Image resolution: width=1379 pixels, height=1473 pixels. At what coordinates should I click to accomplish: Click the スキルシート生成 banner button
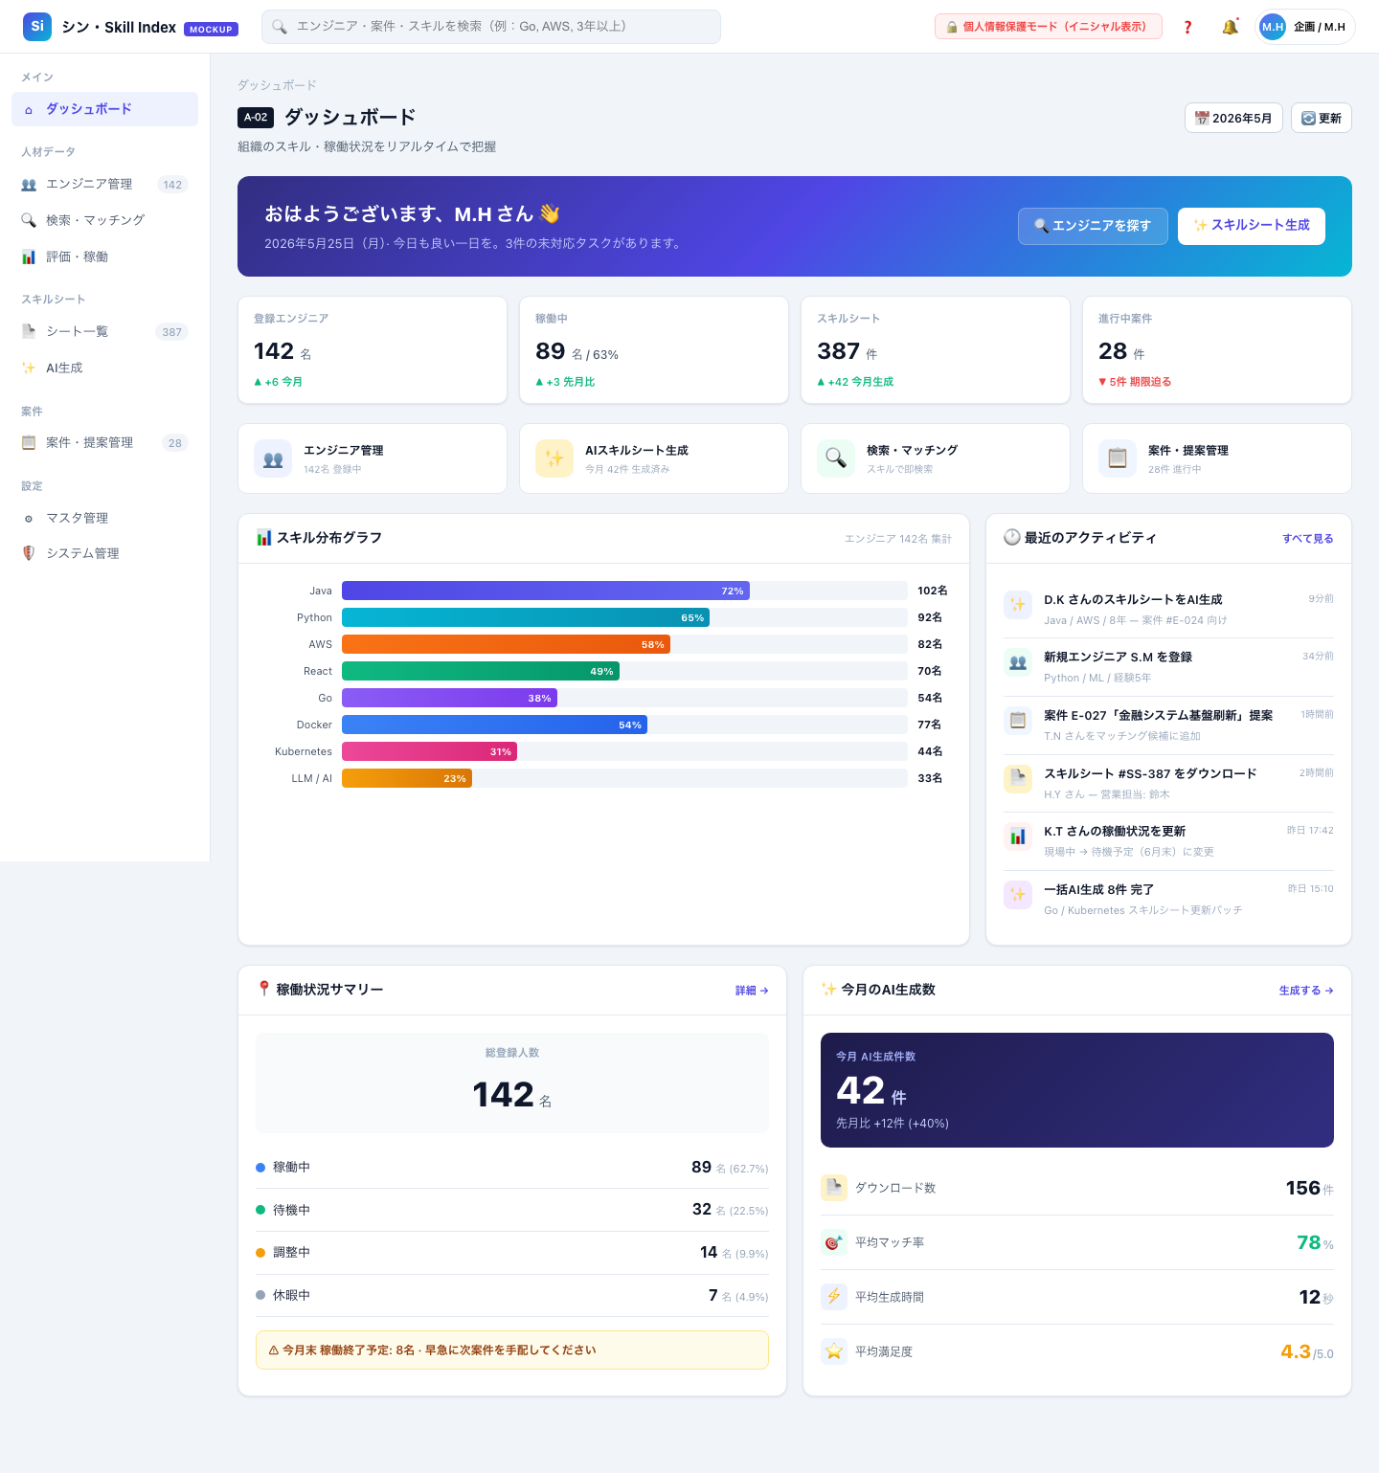(x=1252, y=226)
